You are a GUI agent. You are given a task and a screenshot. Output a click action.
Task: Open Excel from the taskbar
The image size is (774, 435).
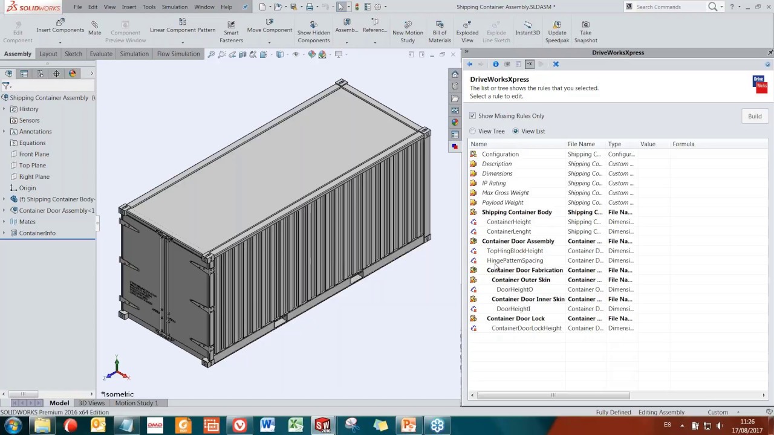[295, 425]
